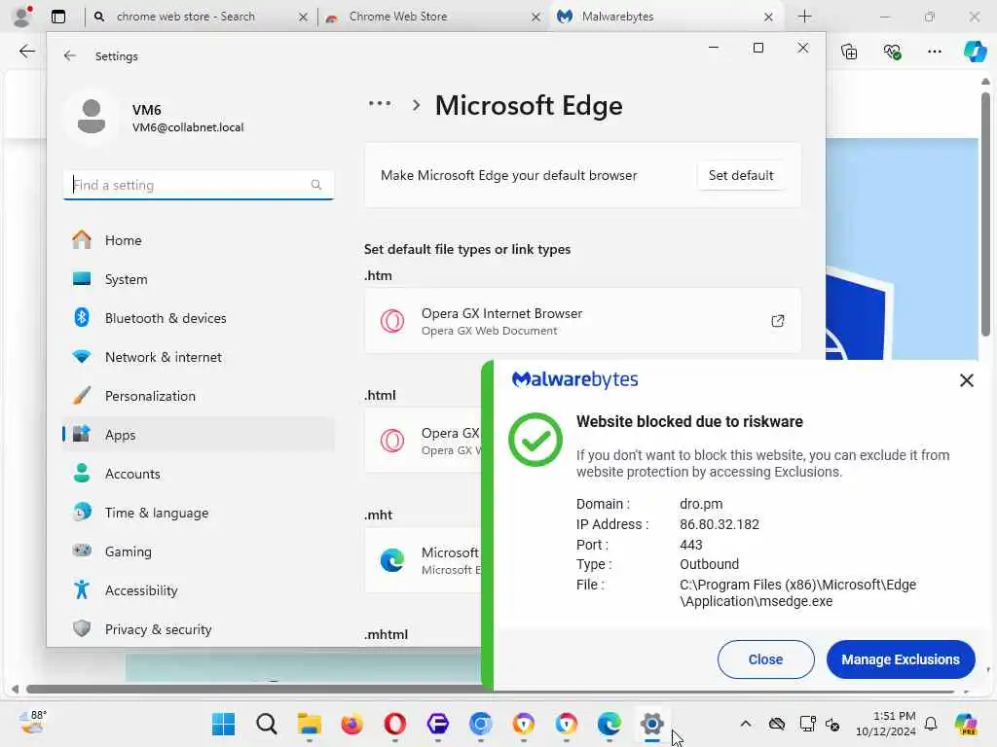This screenshot has height=747, width=997.
Task: Open Edge Settings and more menu
Action: point(934,52)
